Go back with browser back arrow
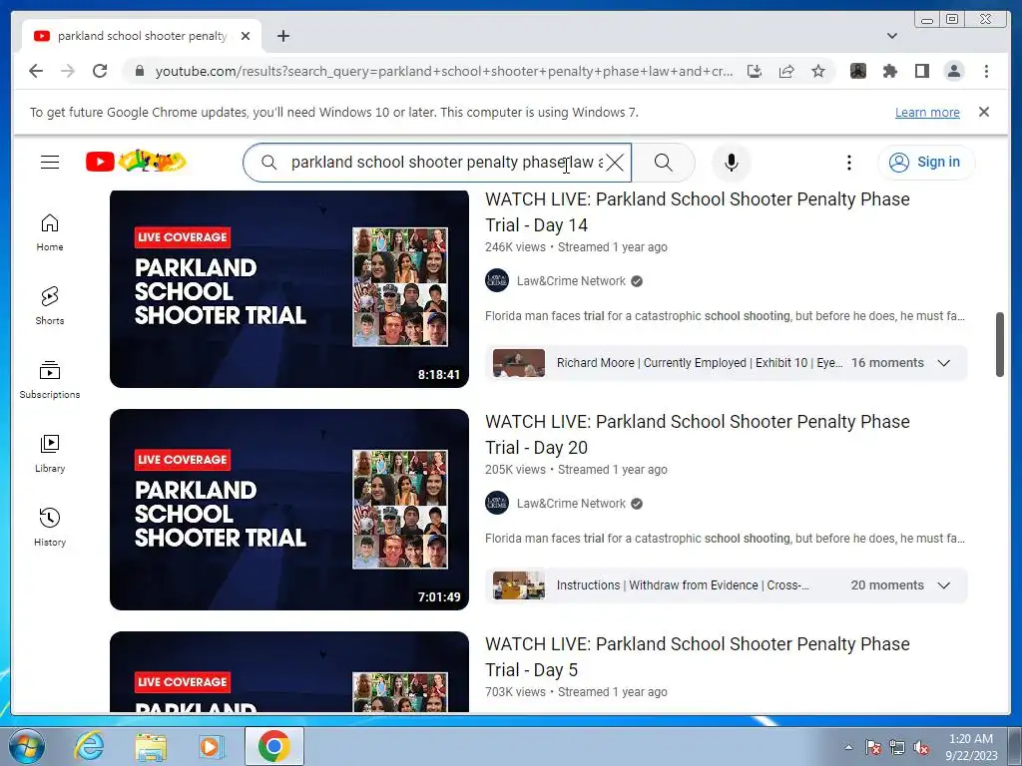The width and height of the screenshot is (1022, 766). pyautogui.click(x=36, y=71)
